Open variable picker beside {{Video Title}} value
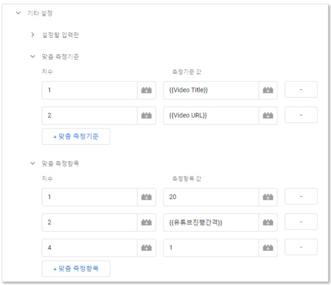Viewport: 331px width, 285px height. click(x=268, y=90)
